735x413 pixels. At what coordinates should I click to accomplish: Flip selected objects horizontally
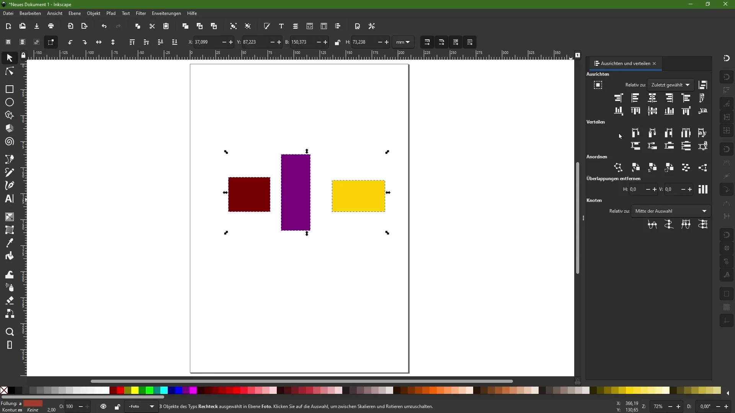(99, 42)
